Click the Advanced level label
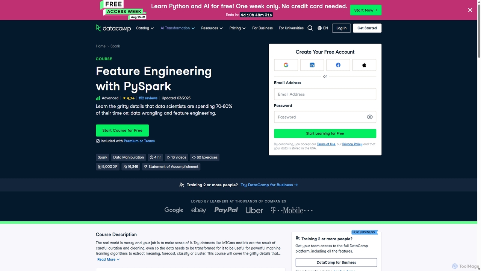 (x=107, y=98)
